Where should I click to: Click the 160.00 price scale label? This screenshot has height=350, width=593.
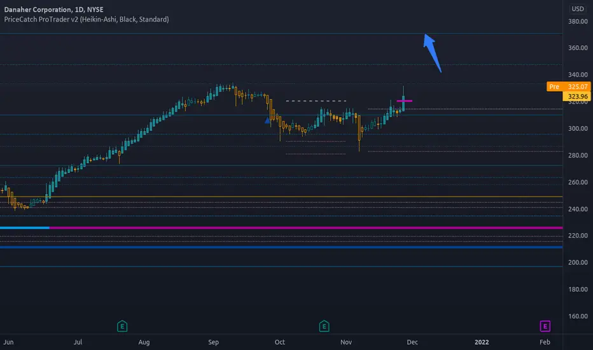pyautogui.click(x=578, y=316)
